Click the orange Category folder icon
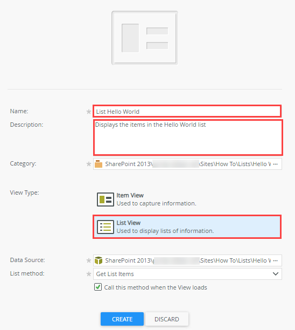The width and height of the screenshot is (295, 330). coord(99,164)
